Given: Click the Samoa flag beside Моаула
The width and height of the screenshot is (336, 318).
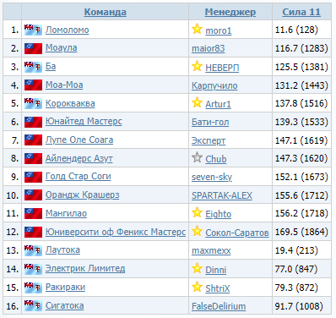Looking at the screenshot, I should click(33, 48).
